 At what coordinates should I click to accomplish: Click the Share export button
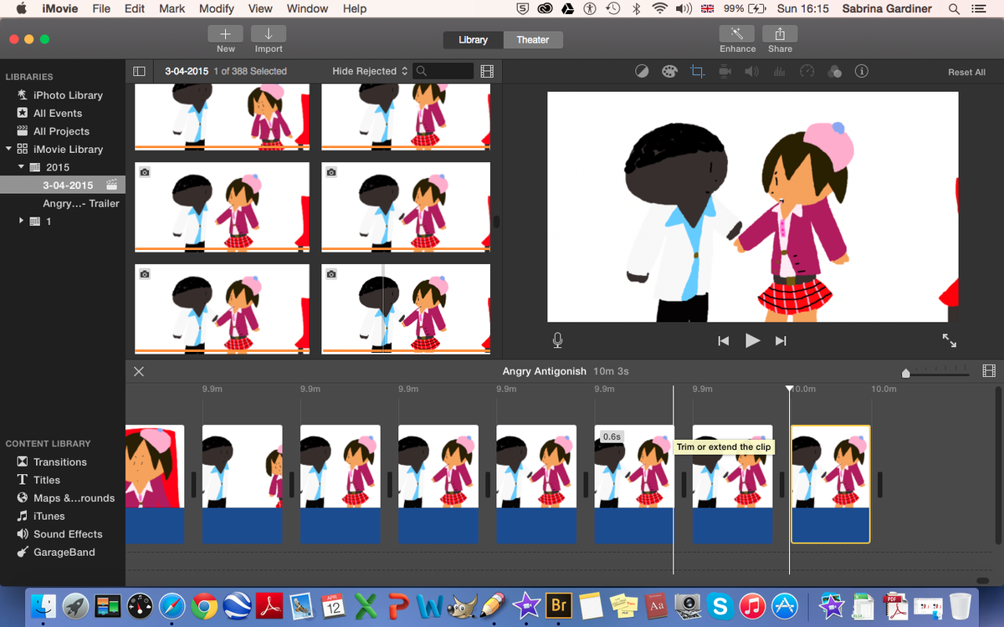point(780,33)
